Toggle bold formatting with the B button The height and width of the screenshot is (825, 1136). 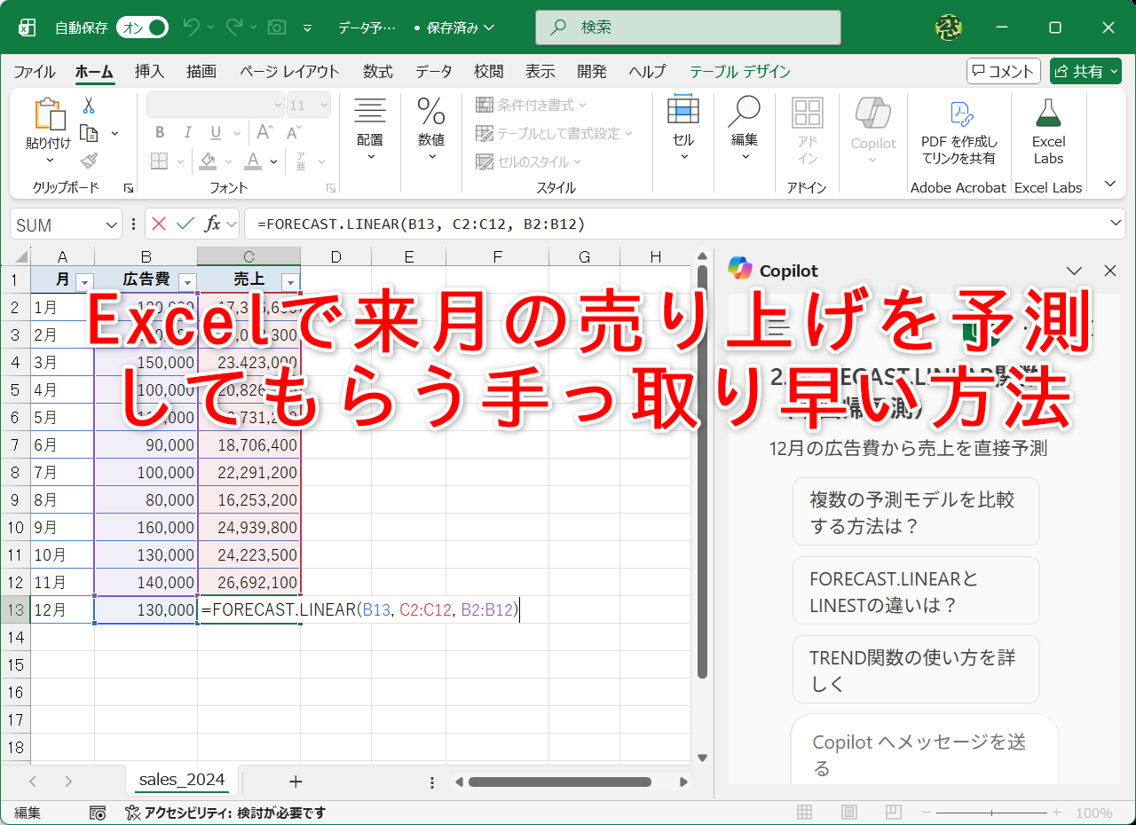pyautogui.click(x=160, y=131)
